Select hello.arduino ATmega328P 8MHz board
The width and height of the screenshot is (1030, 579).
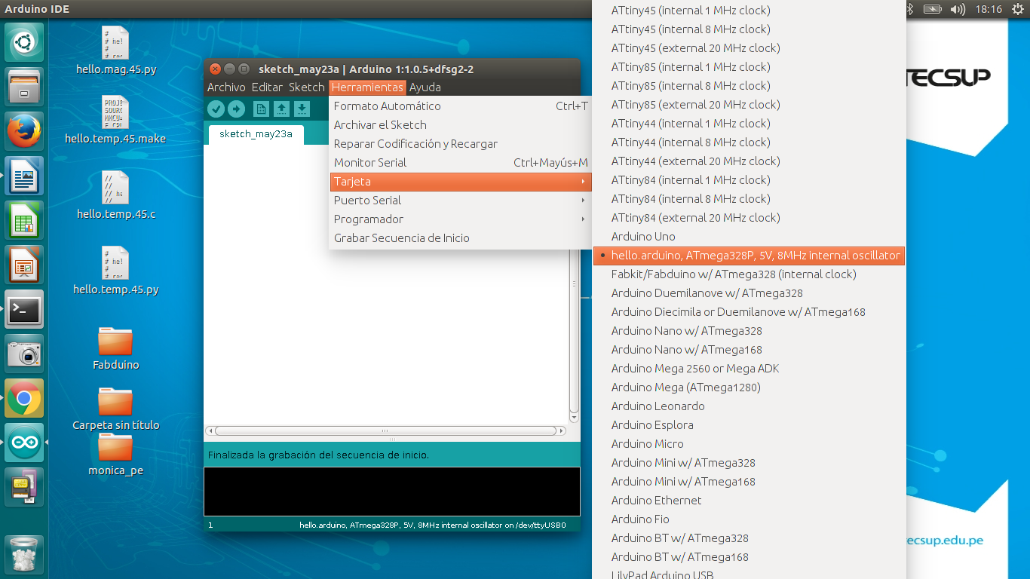coord(749,256)
